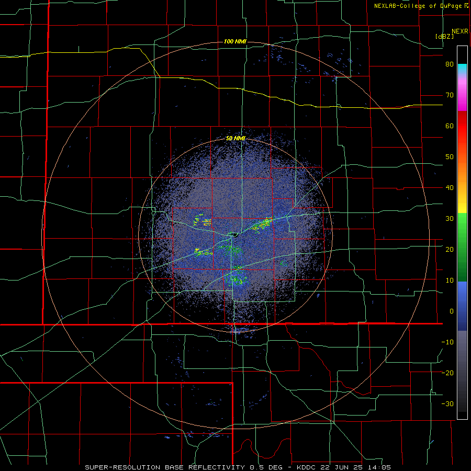Click the -10 value on the dBZ scale
471x471 pixels.
pos(447,342)
